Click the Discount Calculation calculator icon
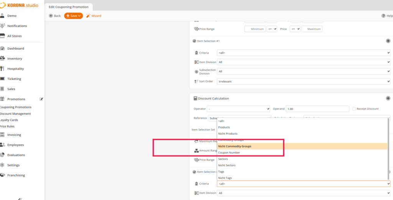The height and width of the screenshot is (200, 393). tap(195, 99)
